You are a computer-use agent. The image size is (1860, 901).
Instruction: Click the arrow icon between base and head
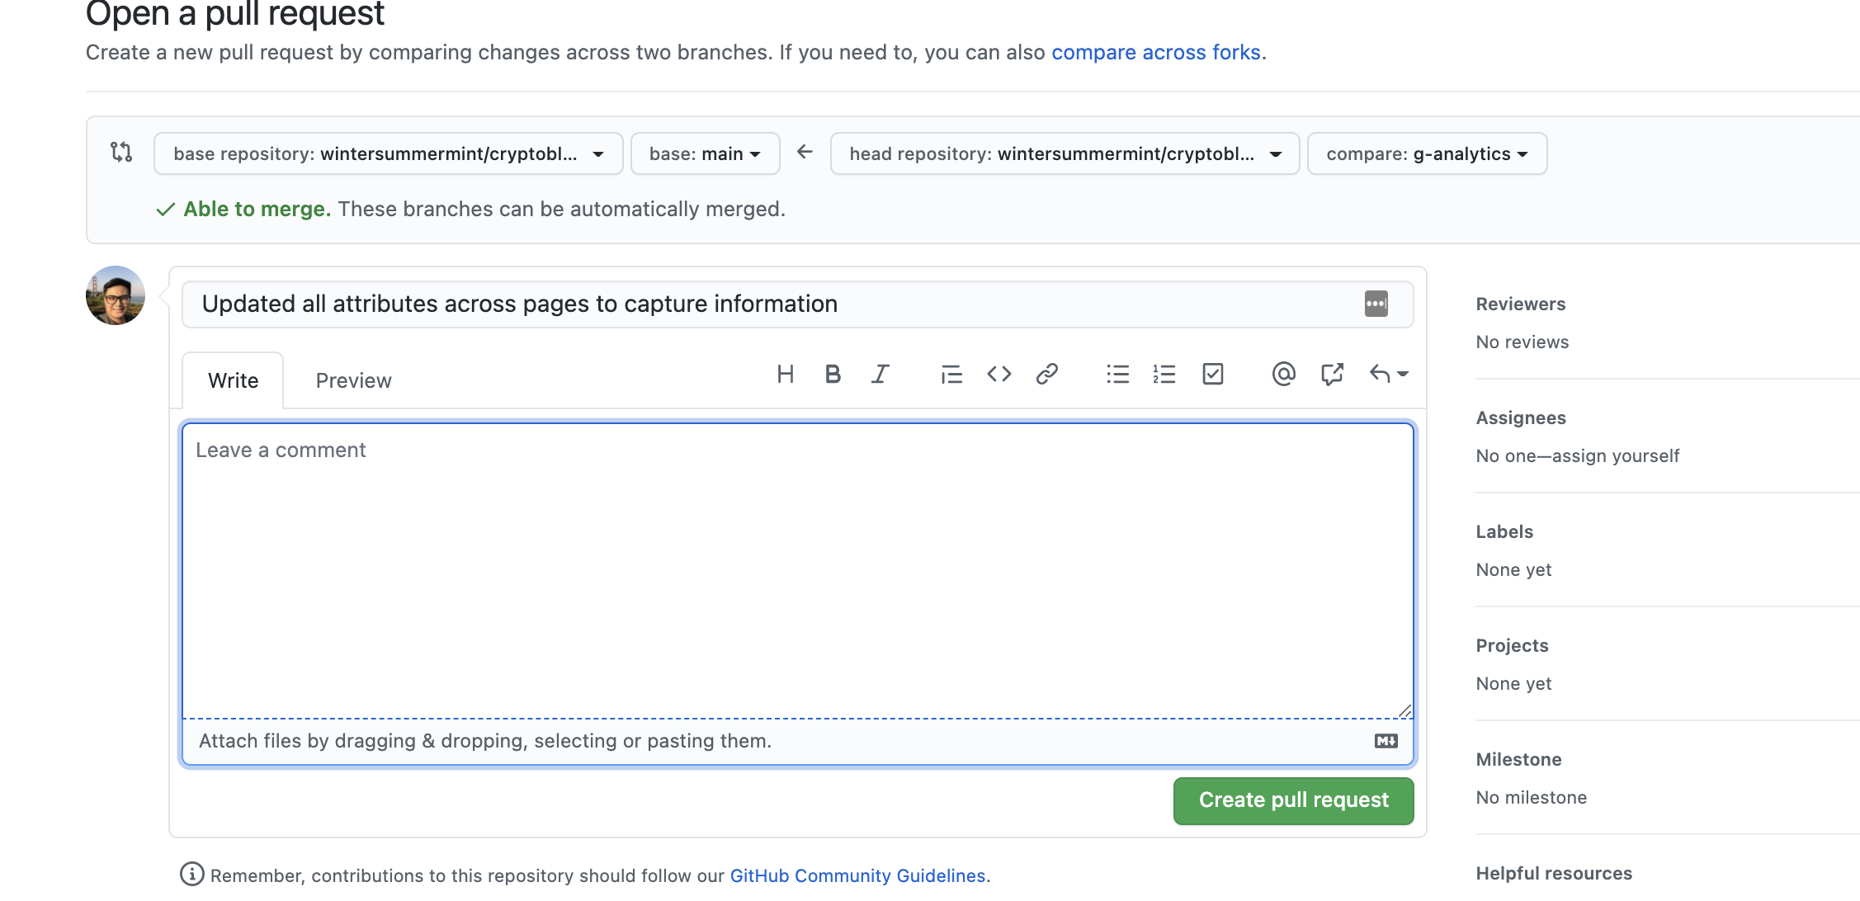click(805, 152)
